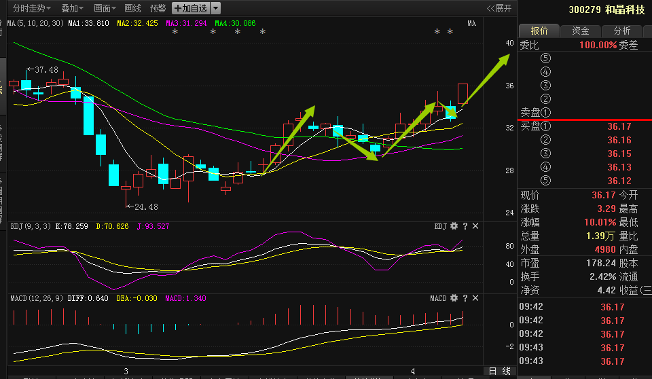Click the KDJ label next to gear
The width and height of the screenshot is (652, 379).
pyautogui.click(x=440, y=226)
